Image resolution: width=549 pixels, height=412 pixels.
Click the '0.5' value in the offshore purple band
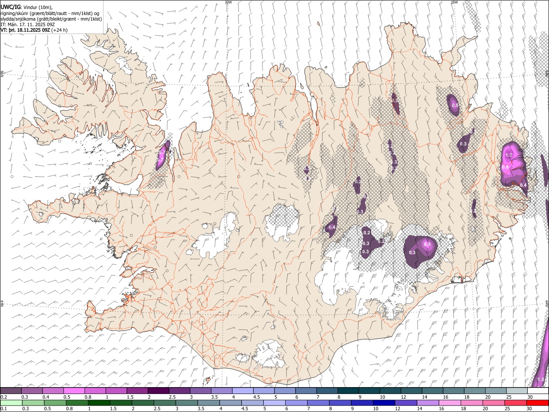click(541, 379)
